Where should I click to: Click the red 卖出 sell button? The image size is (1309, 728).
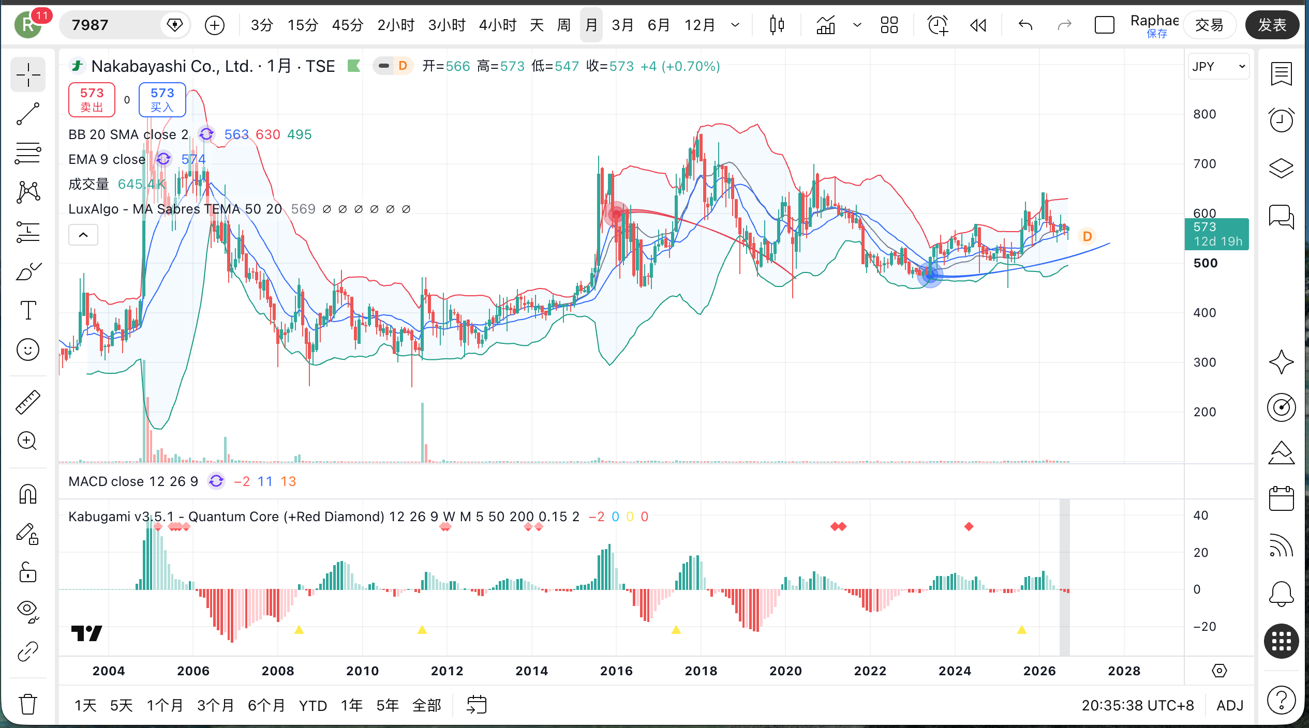(x=92, y=99)
